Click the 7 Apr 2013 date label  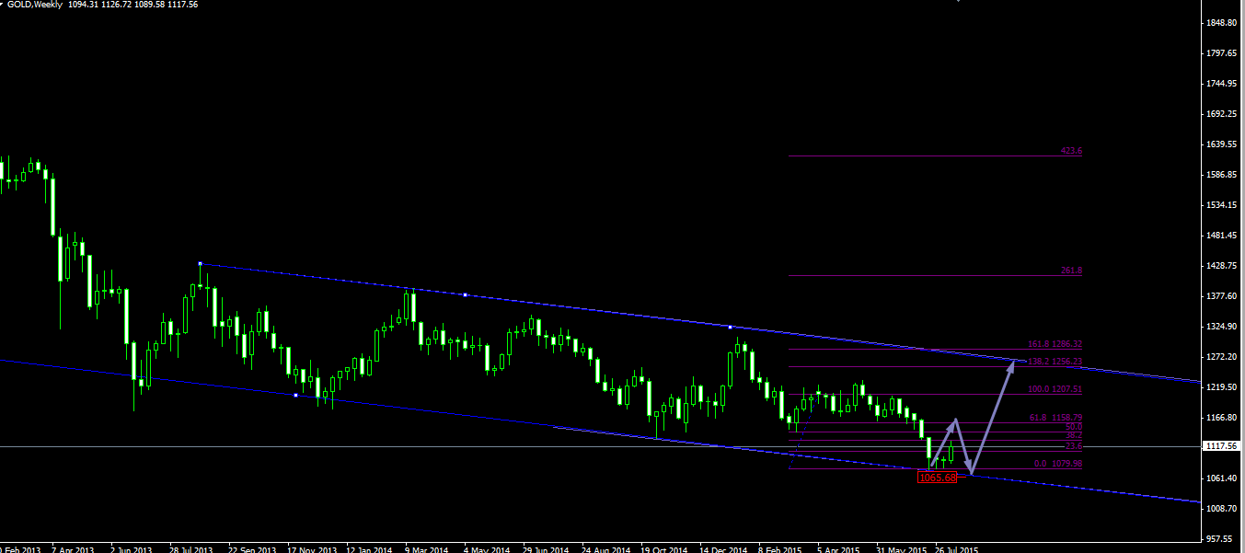point(73,549)
